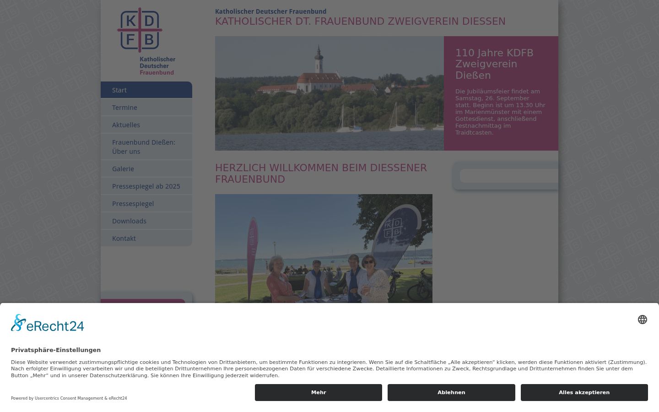Image resolution: width=659 pixels, height=412 pixels.
Task: Click the Herzlich Willkommen heading
Action: point(321,173)
